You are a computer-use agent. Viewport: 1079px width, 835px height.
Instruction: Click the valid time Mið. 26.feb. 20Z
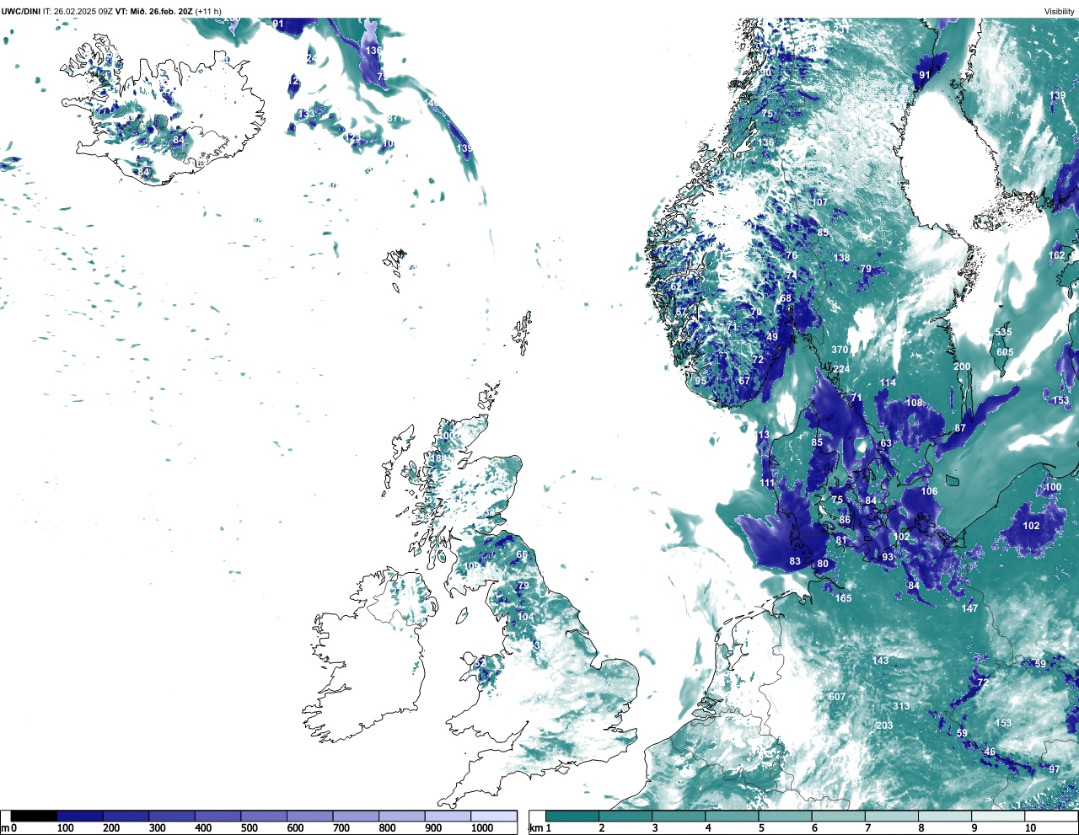[161, 11]
